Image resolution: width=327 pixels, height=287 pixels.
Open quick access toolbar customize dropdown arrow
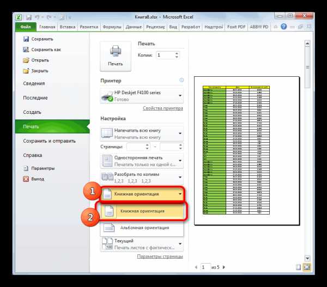[x=70, y=17]
